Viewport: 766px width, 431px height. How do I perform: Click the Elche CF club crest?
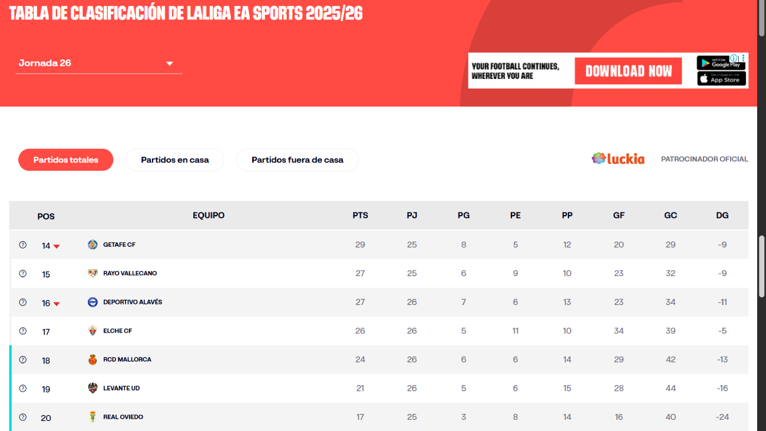tap(93, 331)
